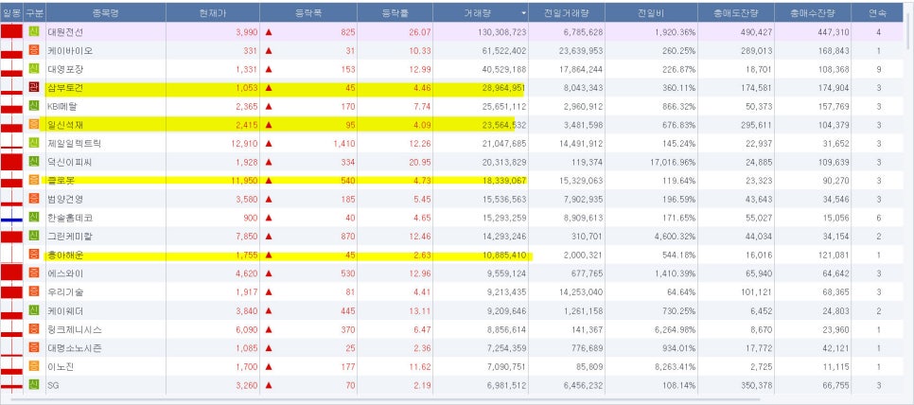Click the 신 badge beside 한솔홈데코
Image resolution: width=914 pixels, height=405 pixels.
(34, 218)
